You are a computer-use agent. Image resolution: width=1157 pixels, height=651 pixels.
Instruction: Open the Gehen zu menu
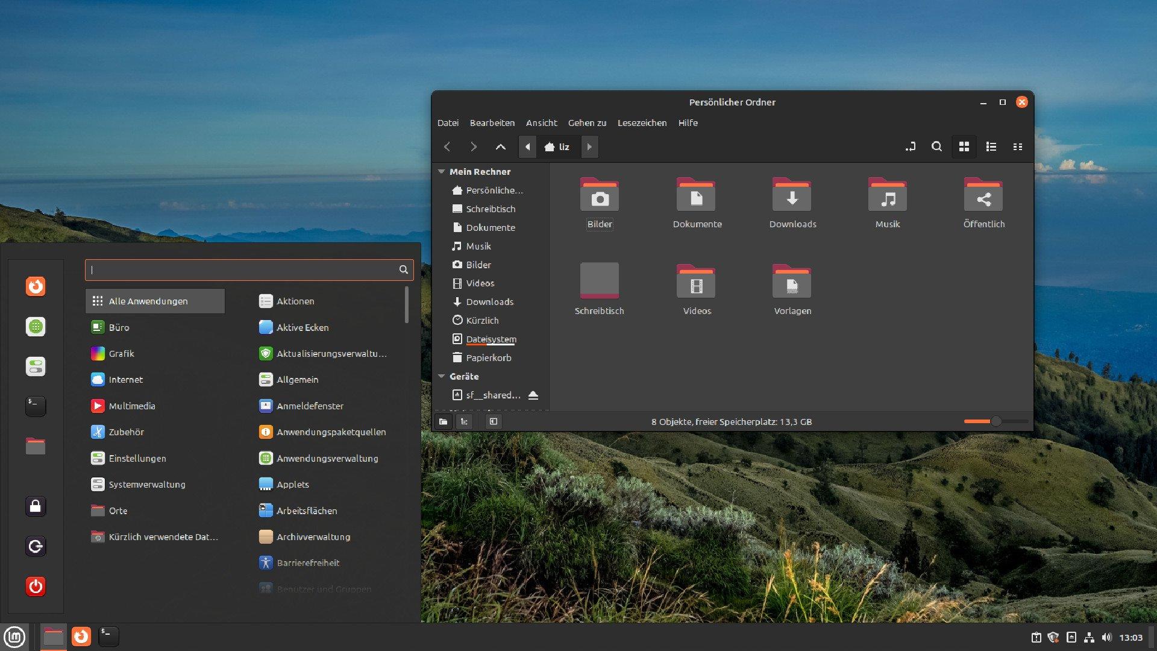pos(587,123)
